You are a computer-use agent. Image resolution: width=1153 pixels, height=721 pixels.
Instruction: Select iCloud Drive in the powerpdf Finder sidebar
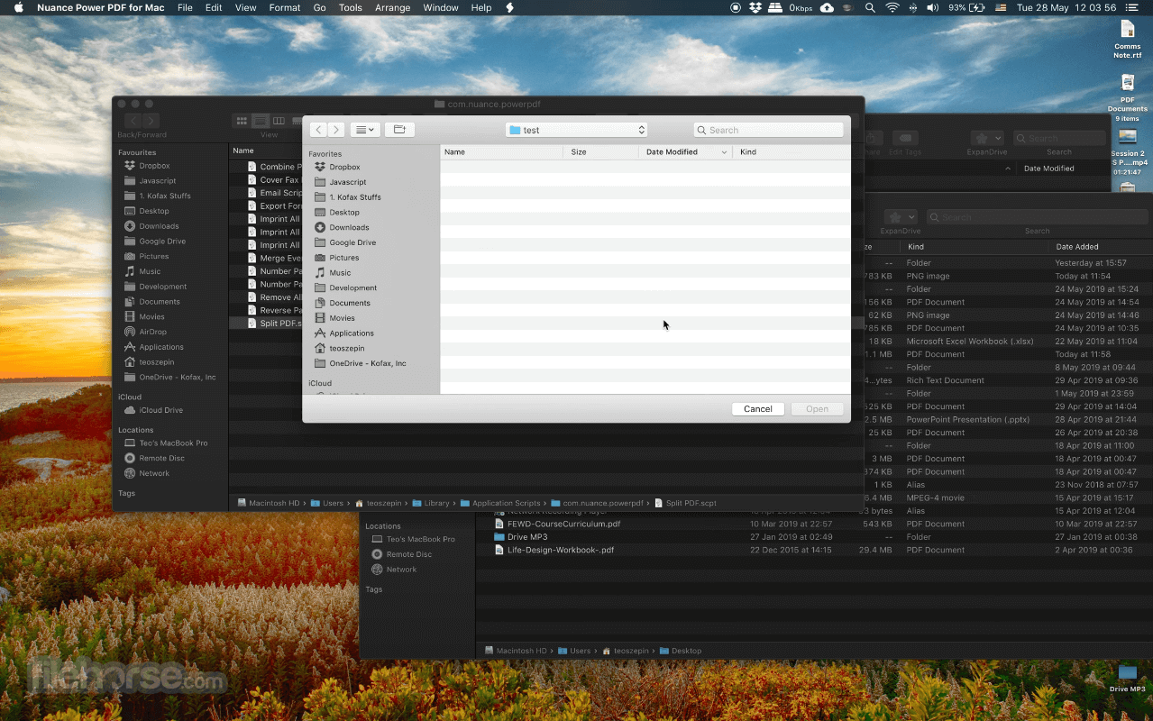pyautogui.click(x=160, y=410)
